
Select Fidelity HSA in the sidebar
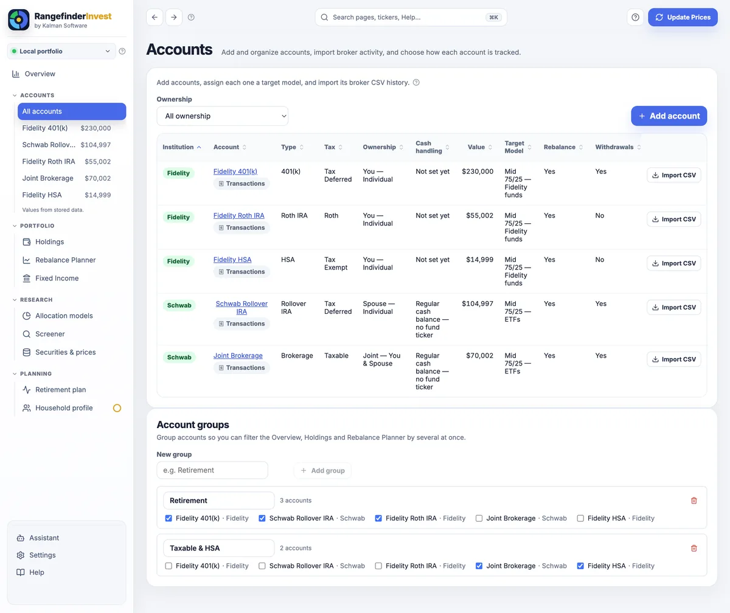pos(72,195)
